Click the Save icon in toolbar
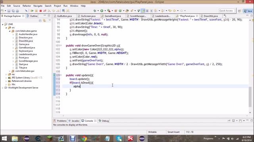This screenshot has height=142, width=254. [x=9, y=11]
